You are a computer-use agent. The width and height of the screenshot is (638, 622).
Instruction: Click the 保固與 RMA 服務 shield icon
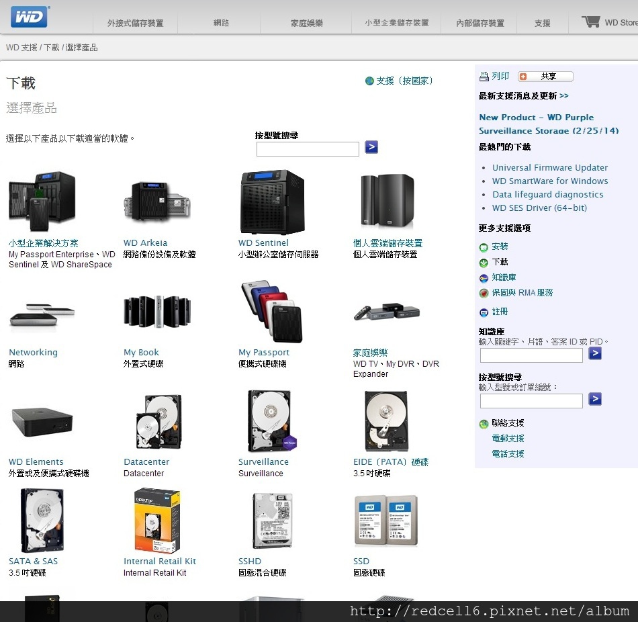click(484, 293)
